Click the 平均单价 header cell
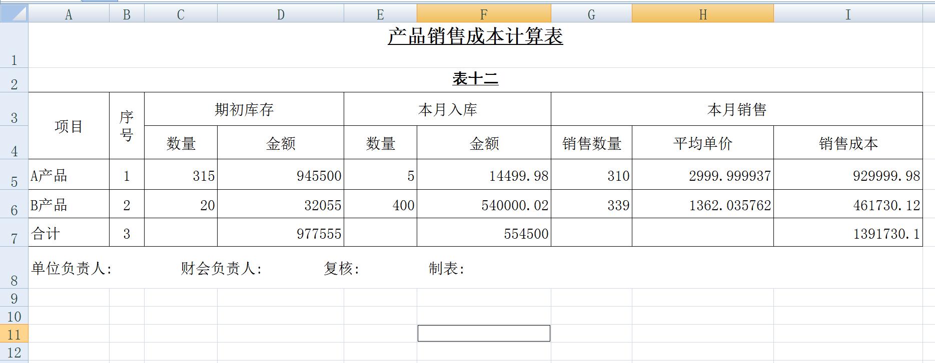This screenshot has height=363, width=935. tap(703, 143)
